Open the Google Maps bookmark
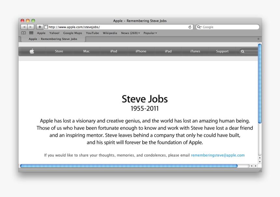Image resolution: width=280 pixels, height=197 pixels. click(73, 33)
